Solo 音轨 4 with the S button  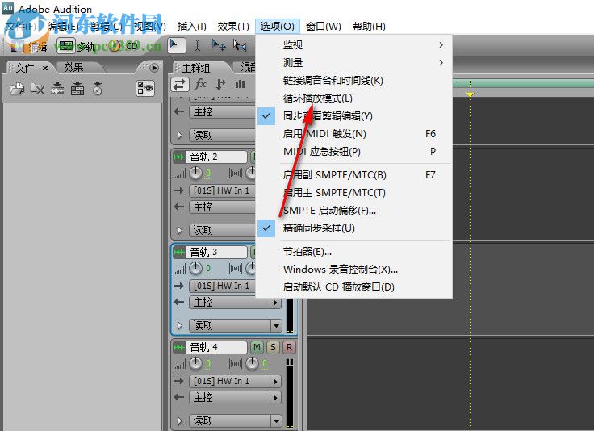[273, 347]
